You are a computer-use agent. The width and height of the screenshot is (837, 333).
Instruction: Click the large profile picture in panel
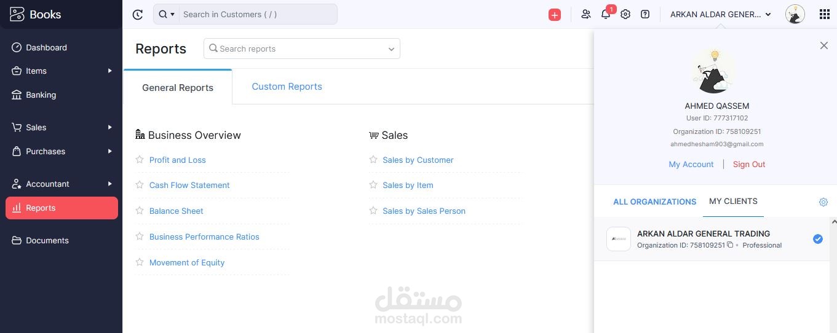714,72
